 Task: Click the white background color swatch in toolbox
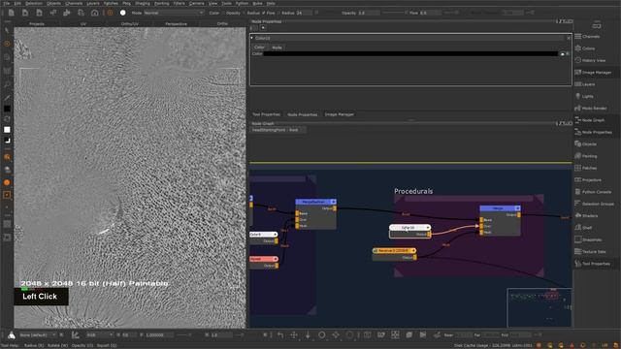[7, 130]
